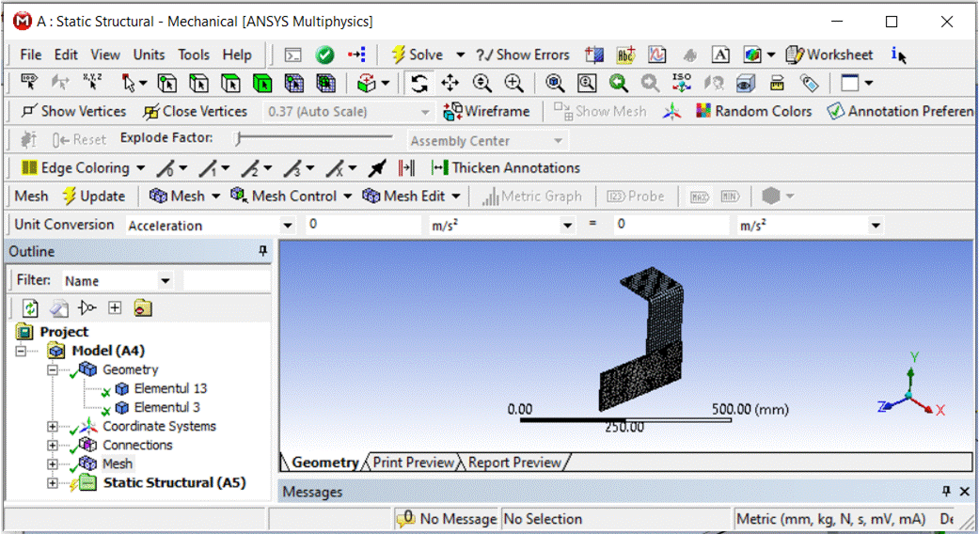Select body selection filter icon
979x534 pixels.
tap(262, 83)
